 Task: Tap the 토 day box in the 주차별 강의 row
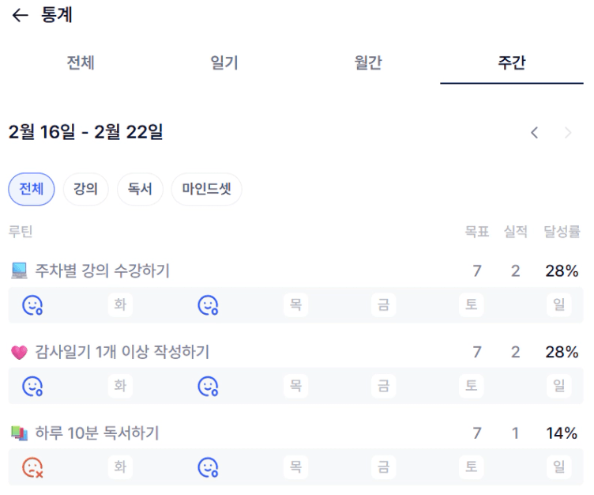pyautogui.click(x=472, y=305)
